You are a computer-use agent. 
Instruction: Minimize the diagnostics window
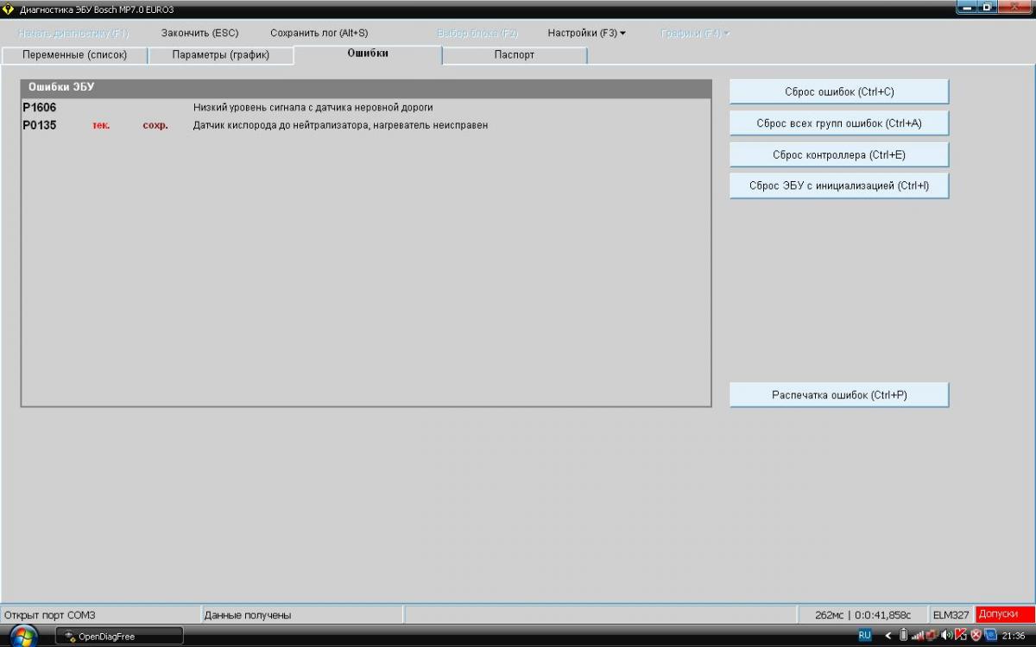[967, 7]
